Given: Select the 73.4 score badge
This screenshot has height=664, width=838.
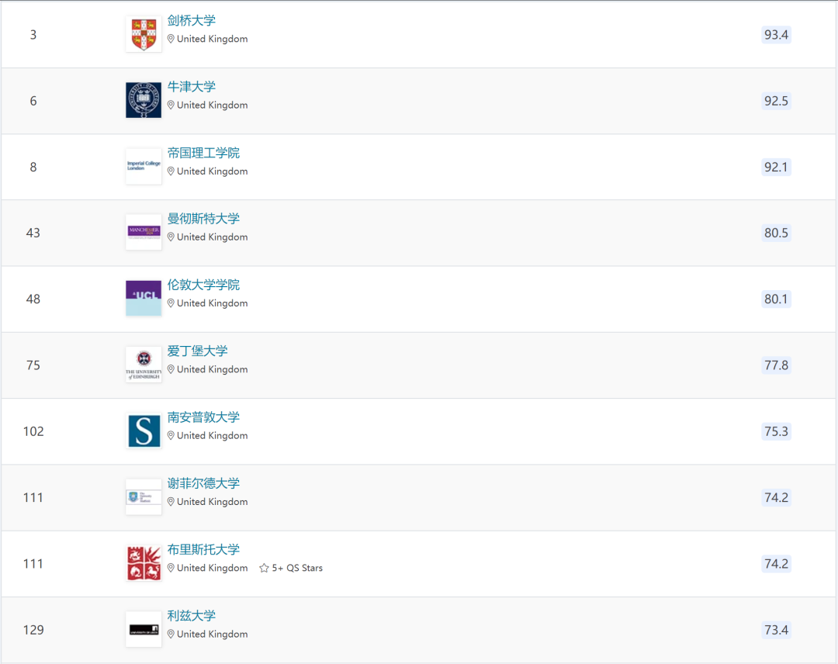Looking at the screenshot, I should (x=776, y=631).
